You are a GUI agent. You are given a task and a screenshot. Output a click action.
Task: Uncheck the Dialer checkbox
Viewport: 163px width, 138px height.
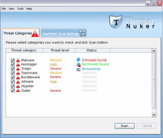(x=13, y=91)
